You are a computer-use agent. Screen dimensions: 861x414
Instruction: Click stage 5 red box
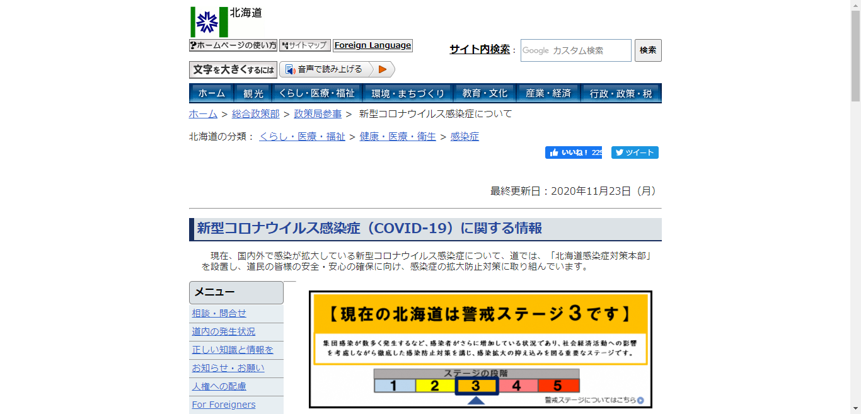(x=558, y=386)
